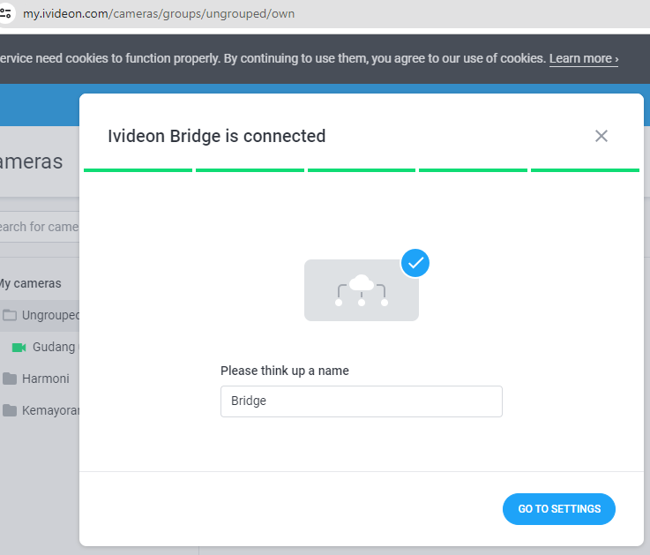Screen dimensions: 650x555
Task: Close the Ivideon Bridge connected dialog
Action: pyautogui.click(x=601, y=136)
